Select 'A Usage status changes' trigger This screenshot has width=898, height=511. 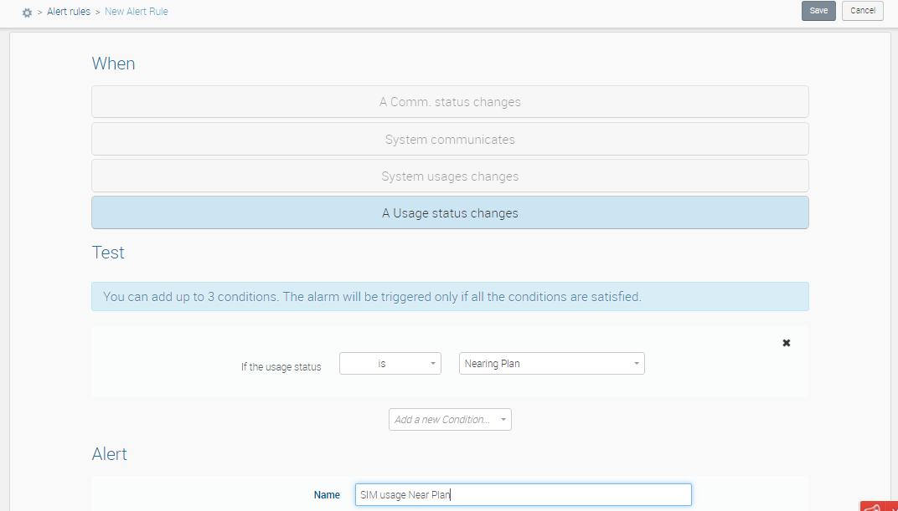click(x=450, y=213)
